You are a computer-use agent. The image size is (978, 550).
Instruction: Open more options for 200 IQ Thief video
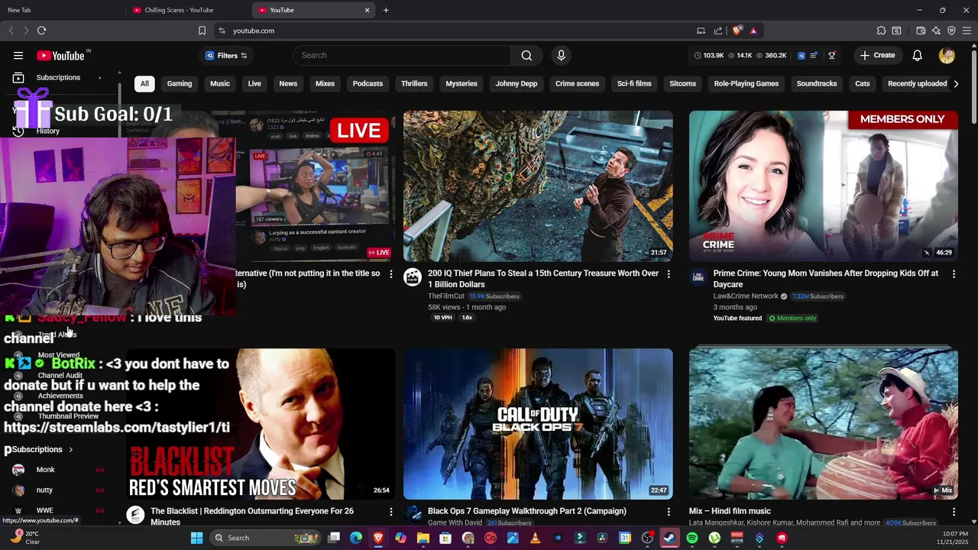669,273
